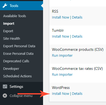
Task: Click the Tools wrench icon
Action: [x=5, y=6]
